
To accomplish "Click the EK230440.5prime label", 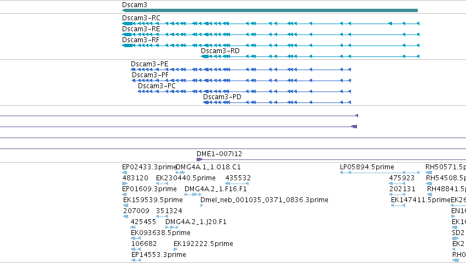I will pyautogui.click(x=186, y=178).
